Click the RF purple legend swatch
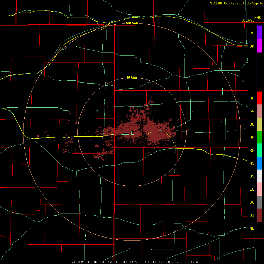 click(259, 33)
